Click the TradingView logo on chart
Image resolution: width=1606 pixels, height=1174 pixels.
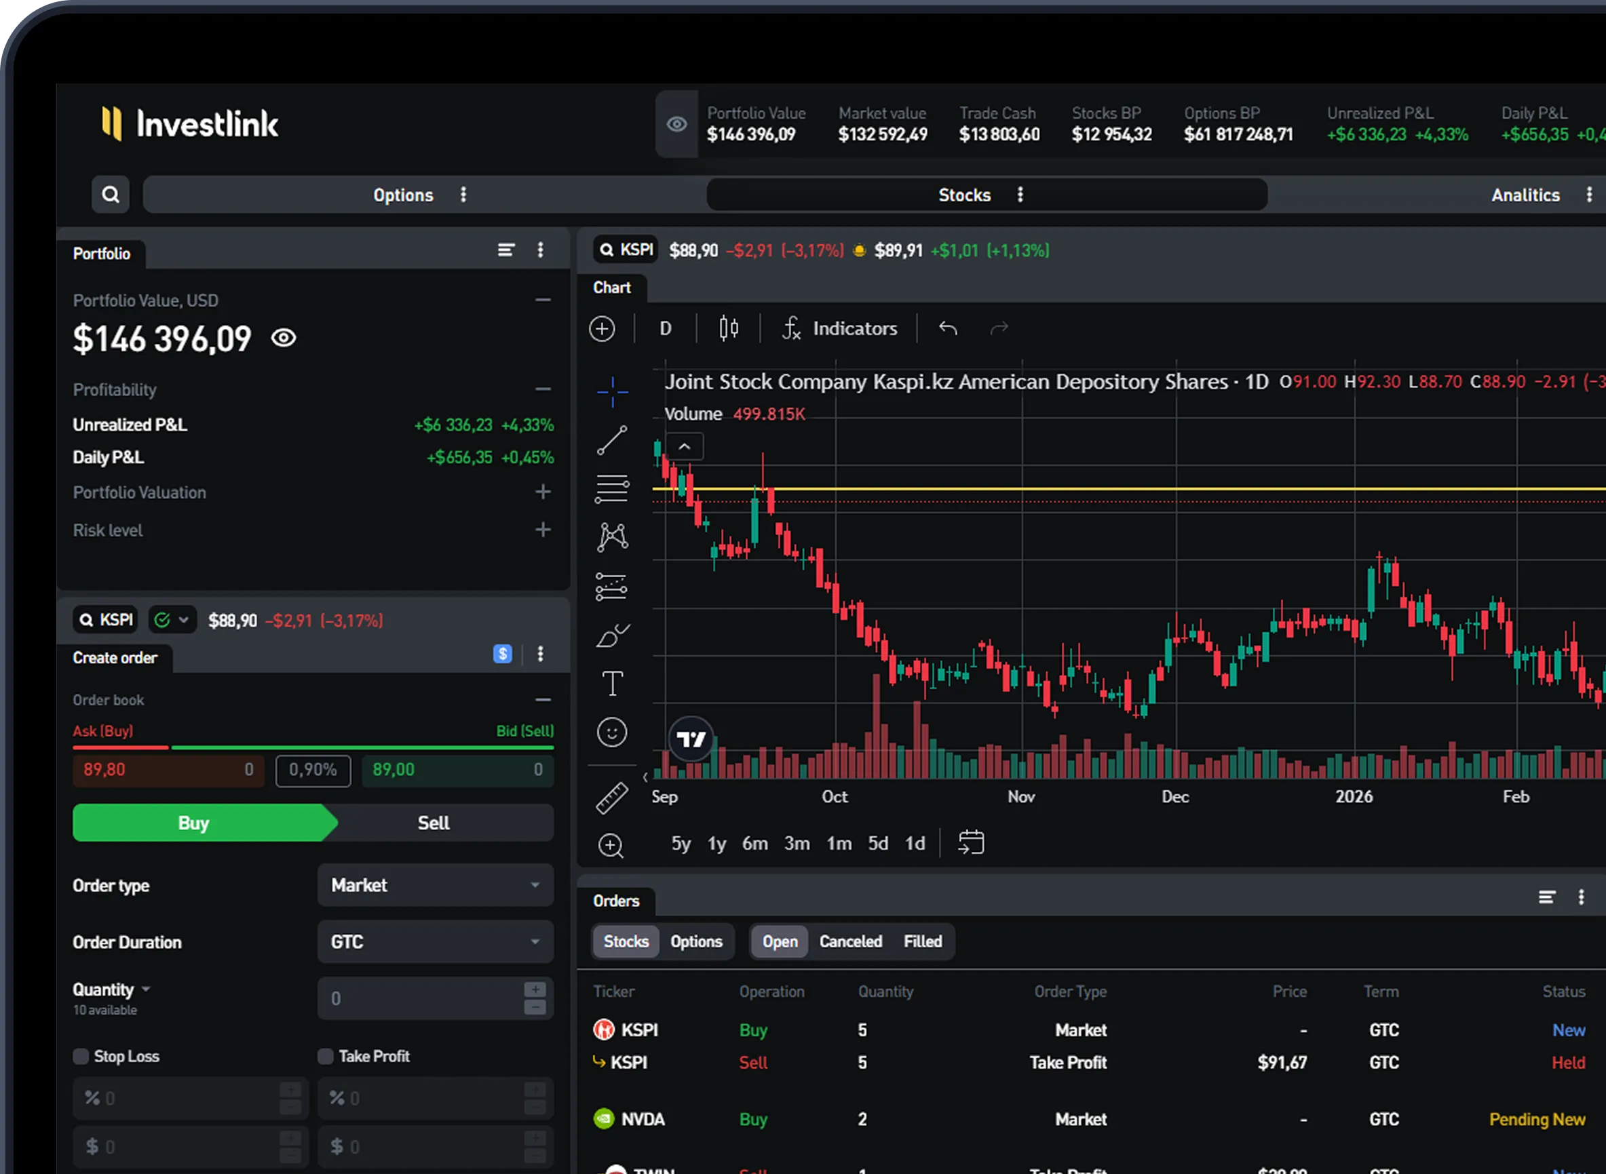tap(691, 740)
